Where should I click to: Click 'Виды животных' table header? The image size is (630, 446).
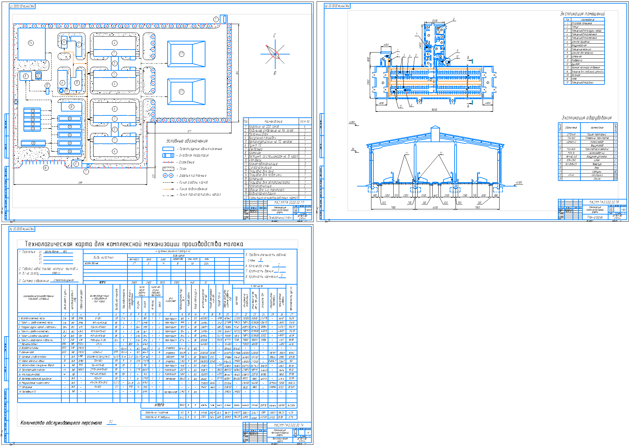pos(104,258)
